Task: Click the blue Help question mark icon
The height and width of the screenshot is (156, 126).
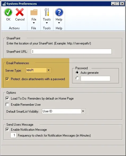Action: click(x=59, y=12)
